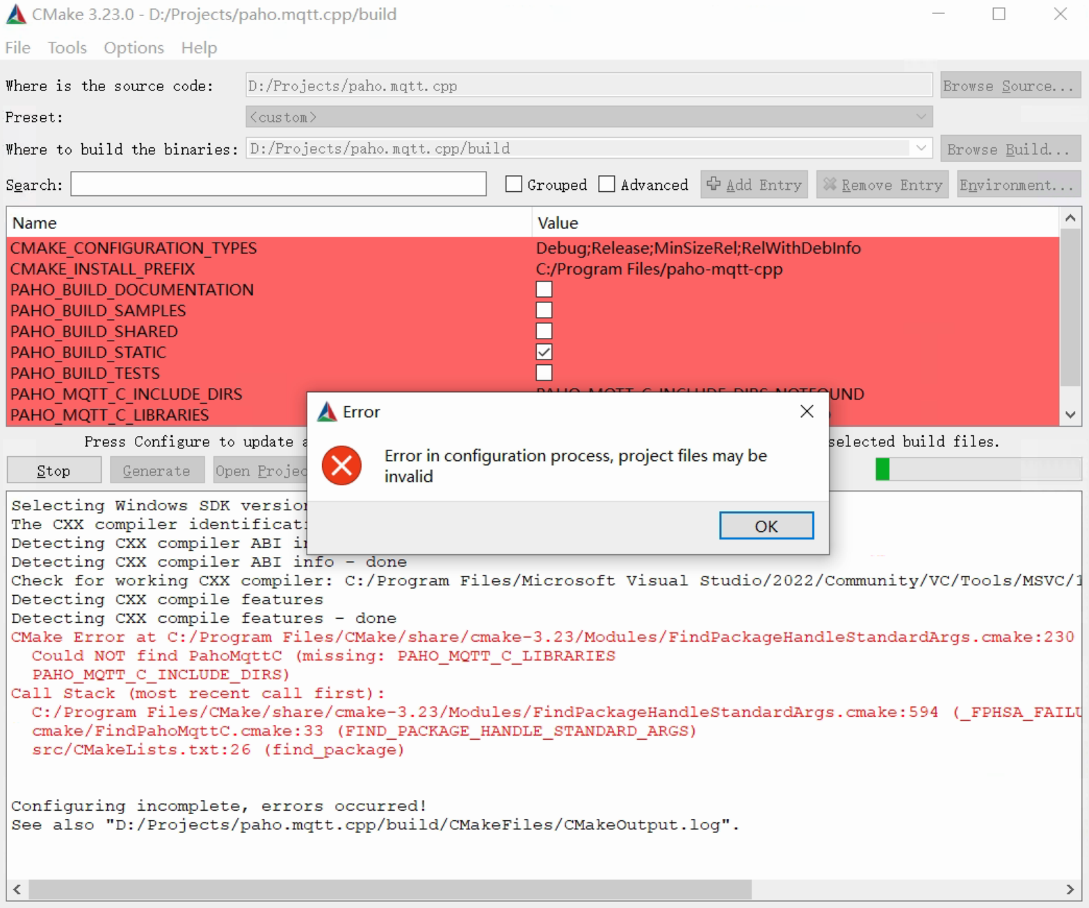Image resolution: width=1089 pixels, height=908 pixels.
Task: Click the Environment button
Action: (1019, 184)
